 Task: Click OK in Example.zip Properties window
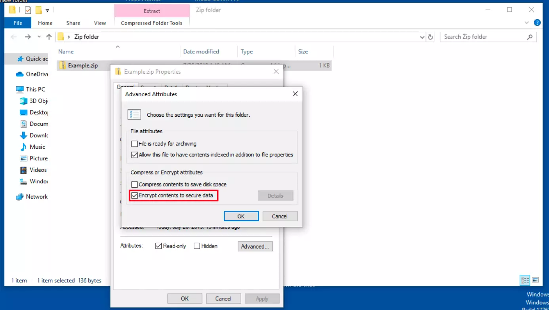pos(185,299)
